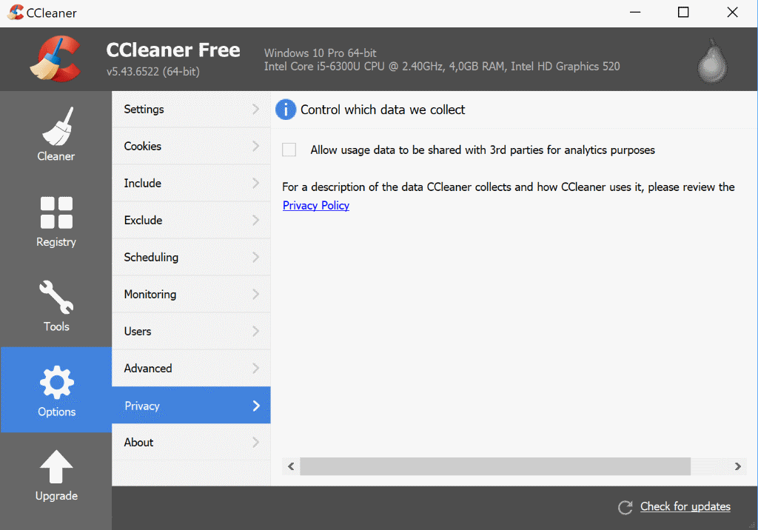Select the Options gear icon

(x=56, y=382)
